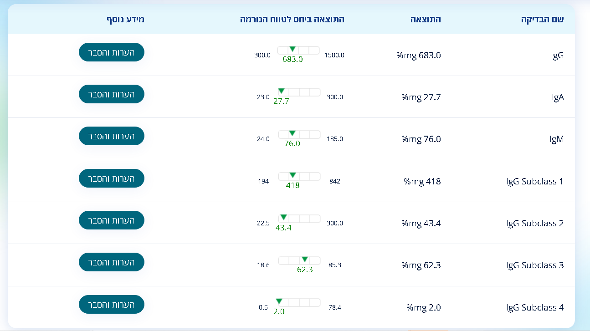Click the green marker on IgG range bar

(x=292, y=49)
